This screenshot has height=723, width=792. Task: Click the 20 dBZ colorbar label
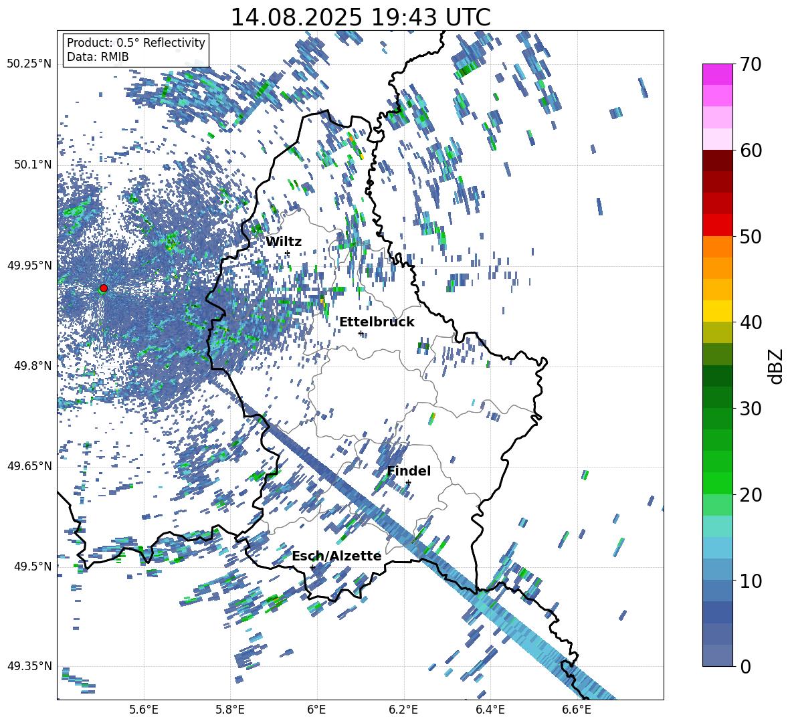pos(750,494)
